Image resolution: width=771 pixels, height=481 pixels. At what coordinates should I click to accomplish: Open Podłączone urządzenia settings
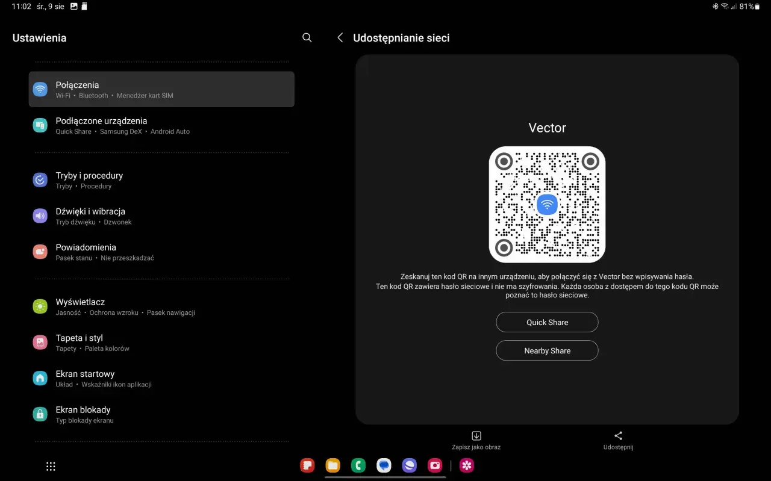click(161, 125)
